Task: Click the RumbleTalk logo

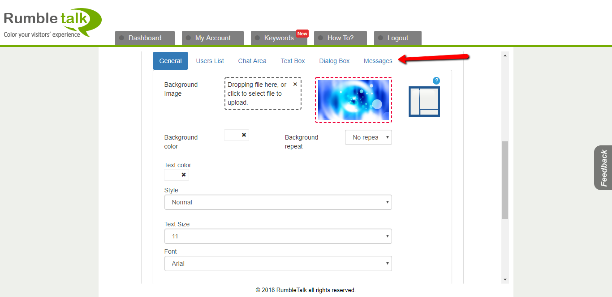Action: [x=52, y=22]
